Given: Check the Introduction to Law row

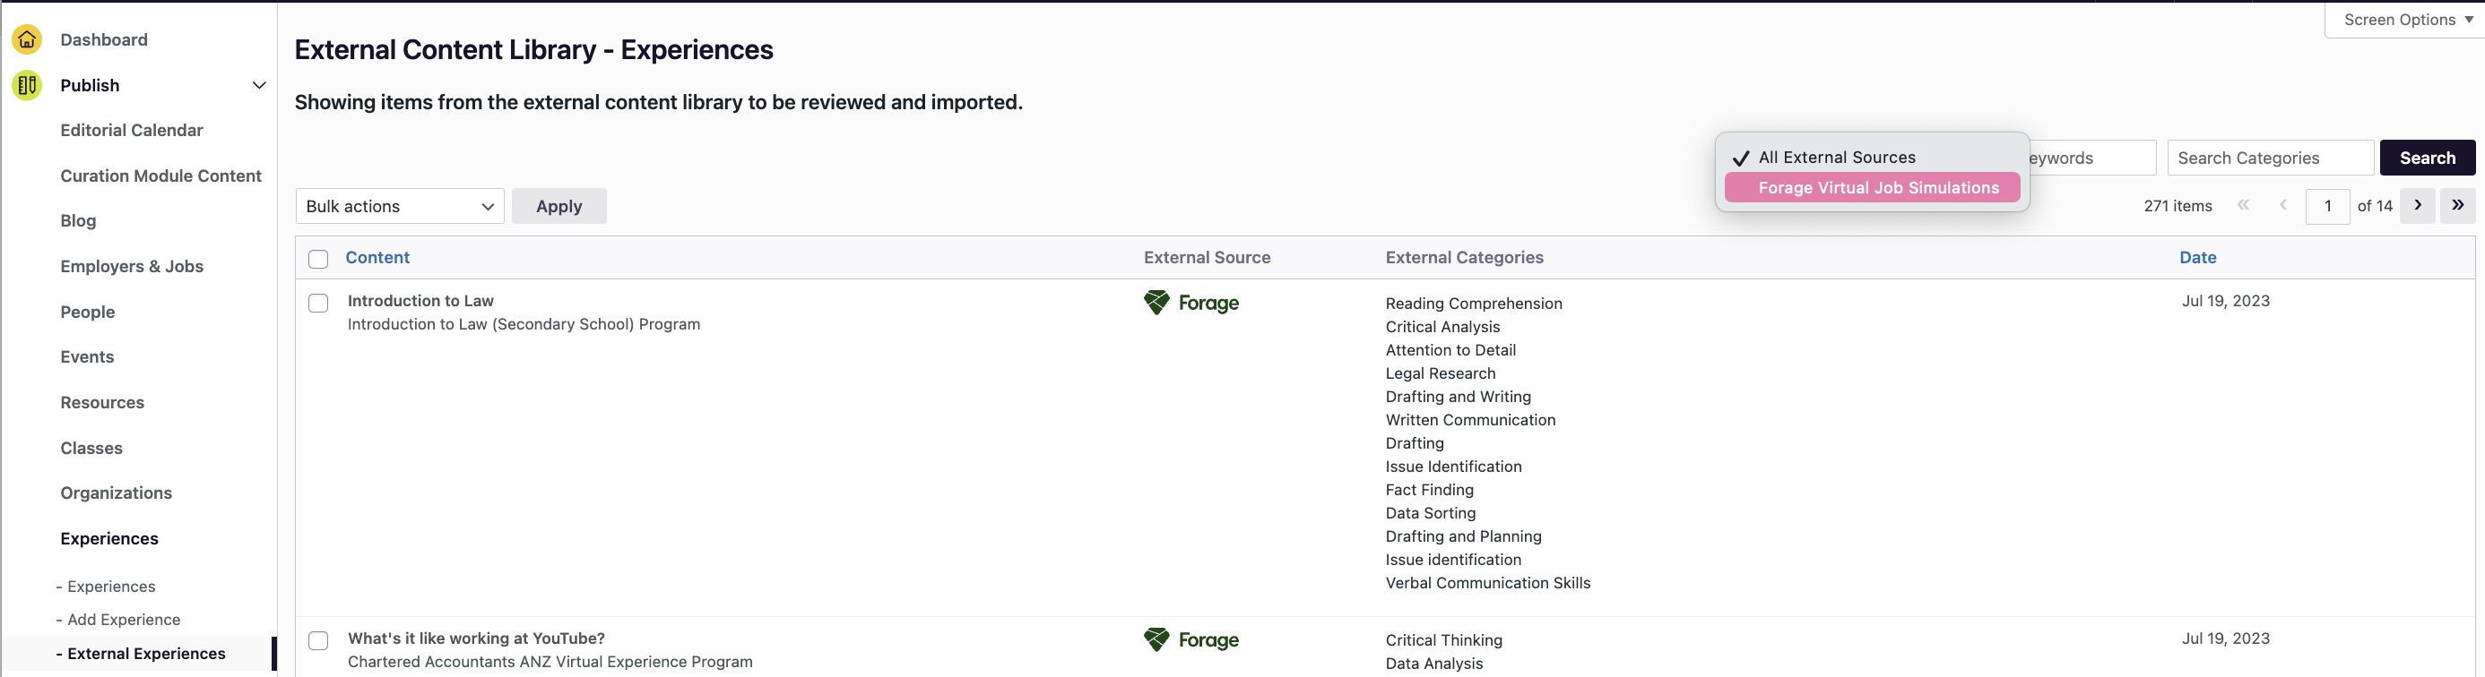Looking at the screenshot, I should 318,304.
